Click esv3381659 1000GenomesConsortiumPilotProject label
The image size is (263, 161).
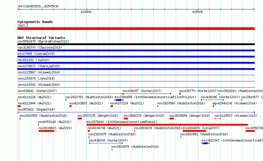click(155, 97)
